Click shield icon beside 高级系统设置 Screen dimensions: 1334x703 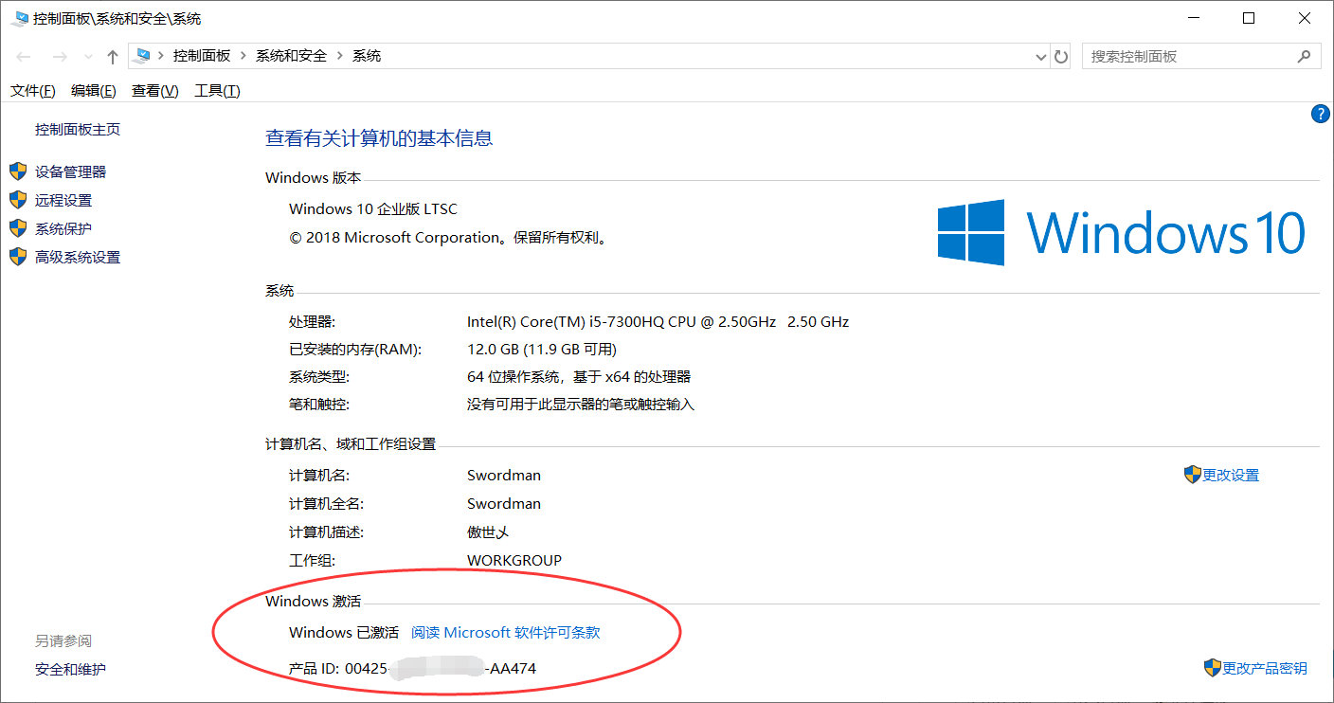coord(18,257)
